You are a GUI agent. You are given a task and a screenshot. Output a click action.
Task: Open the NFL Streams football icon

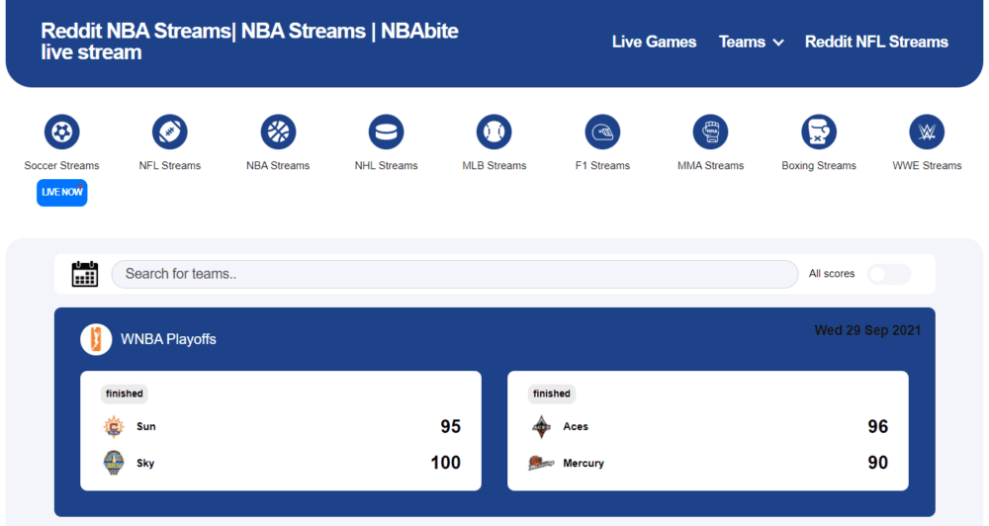click(170, 131)
